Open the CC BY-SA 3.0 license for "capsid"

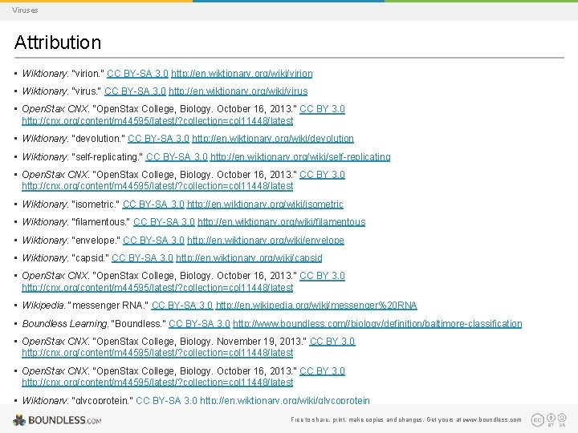[x=142, y=258]
